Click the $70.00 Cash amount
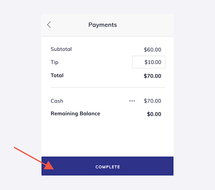Screen dimensions: 215x190 (x=153, y=101)
